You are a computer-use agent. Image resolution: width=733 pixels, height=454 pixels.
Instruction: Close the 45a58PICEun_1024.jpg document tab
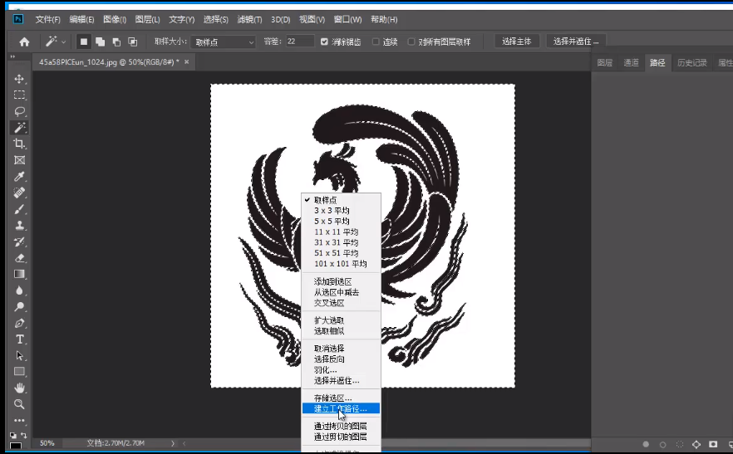[186, 61]
